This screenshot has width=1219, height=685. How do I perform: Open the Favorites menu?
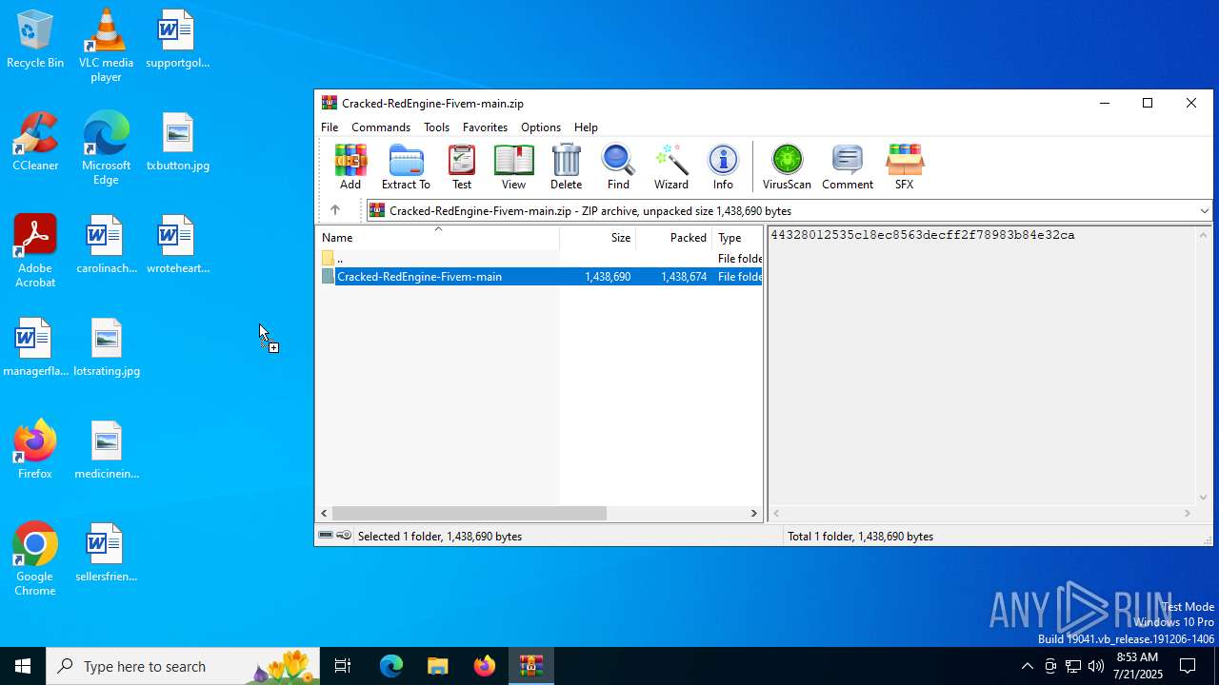tap(485, 127)
